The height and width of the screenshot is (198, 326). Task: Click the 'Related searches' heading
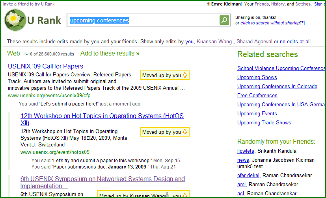268,54
